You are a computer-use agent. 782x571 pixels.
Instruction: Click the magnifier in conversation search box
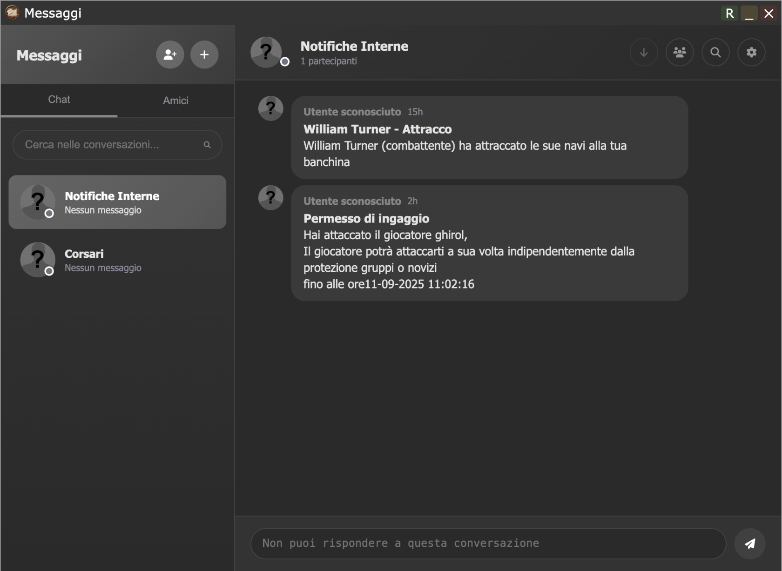(207, 145)
